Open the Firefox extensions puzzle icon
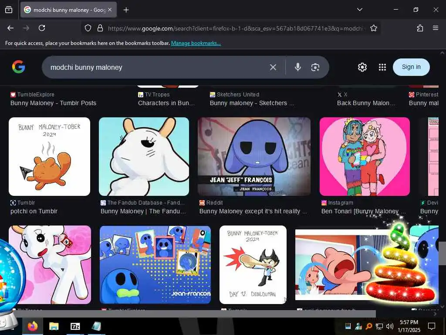The image size is (446, 335). [x=420, y=28]
